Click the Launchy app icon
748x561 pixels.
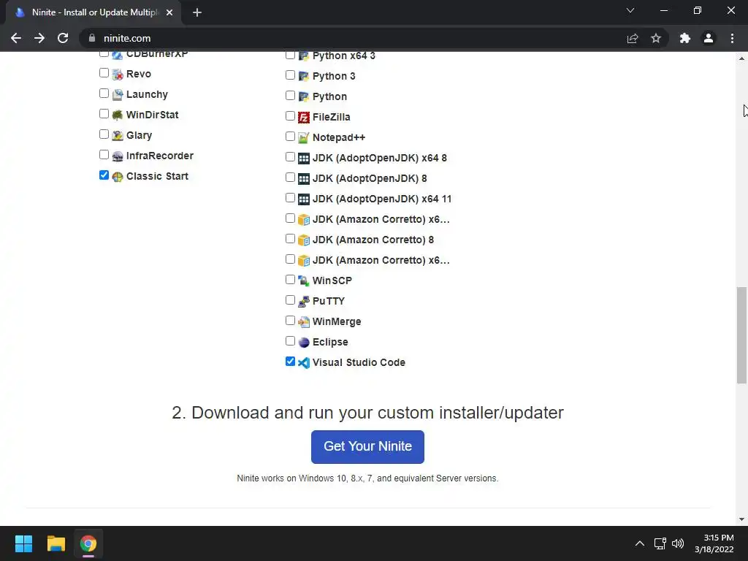tap(118, 95)
